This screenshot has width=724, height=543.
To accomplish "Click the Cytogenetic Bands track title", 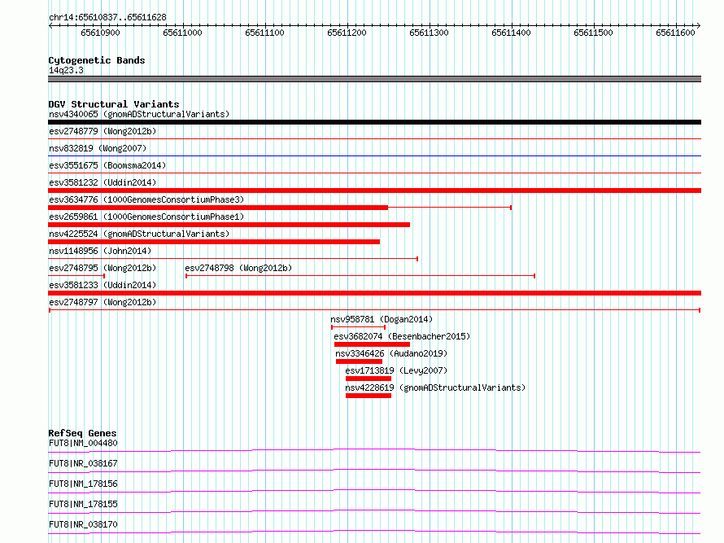I will click(97, 60).
